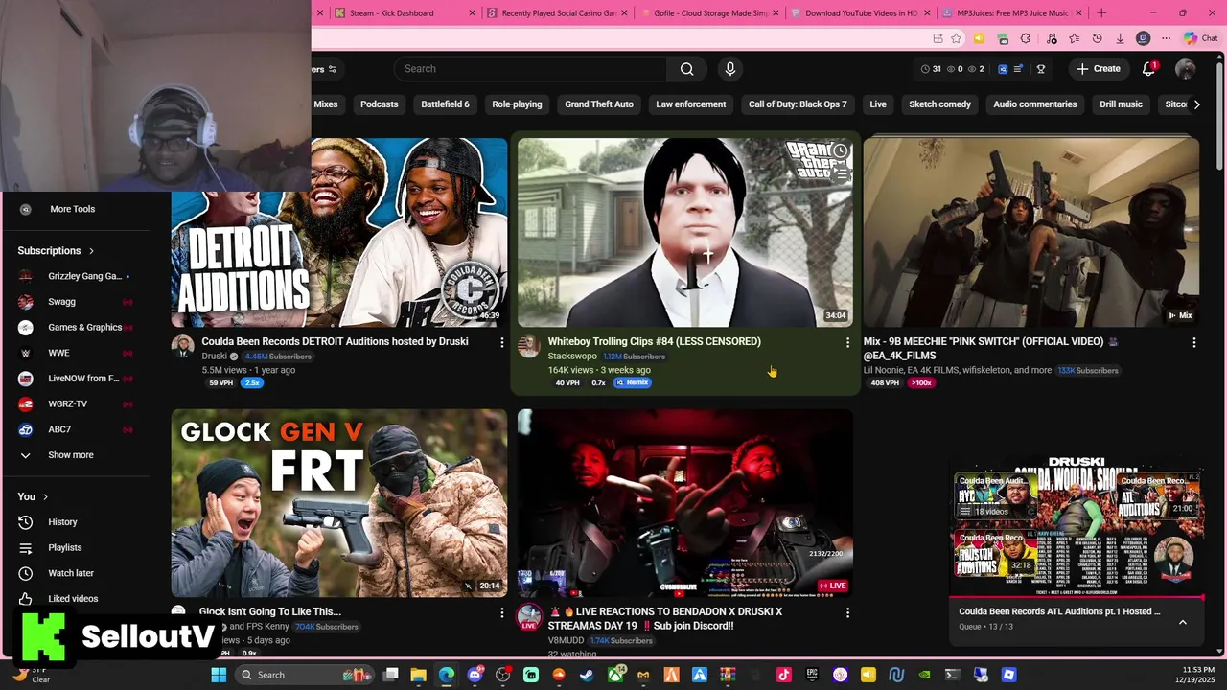
Task: Select the Battlefield 6 category chip
Action: point(446,103)
